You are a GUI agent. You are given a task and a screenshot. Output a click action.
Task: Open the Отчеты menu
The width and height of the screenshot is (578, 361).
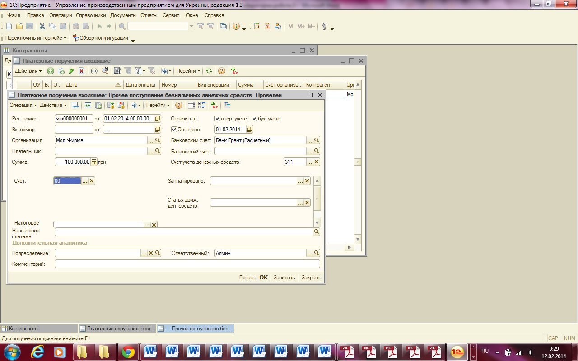click(149, 15)
